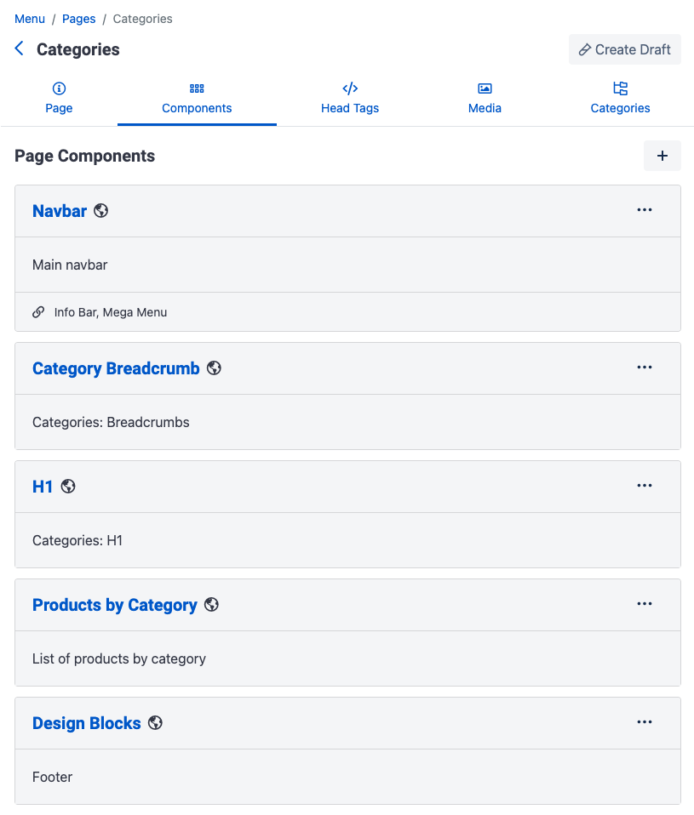Click the link icon before Info Bar
Viewport: 694px width, 815px height.
38,312
